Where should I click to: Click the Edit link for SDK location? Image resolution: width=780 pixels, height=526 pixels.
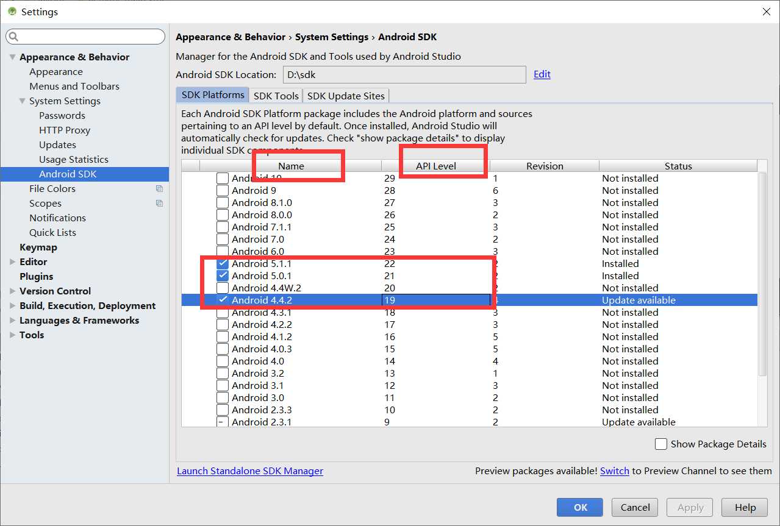(x=542, y=74)
